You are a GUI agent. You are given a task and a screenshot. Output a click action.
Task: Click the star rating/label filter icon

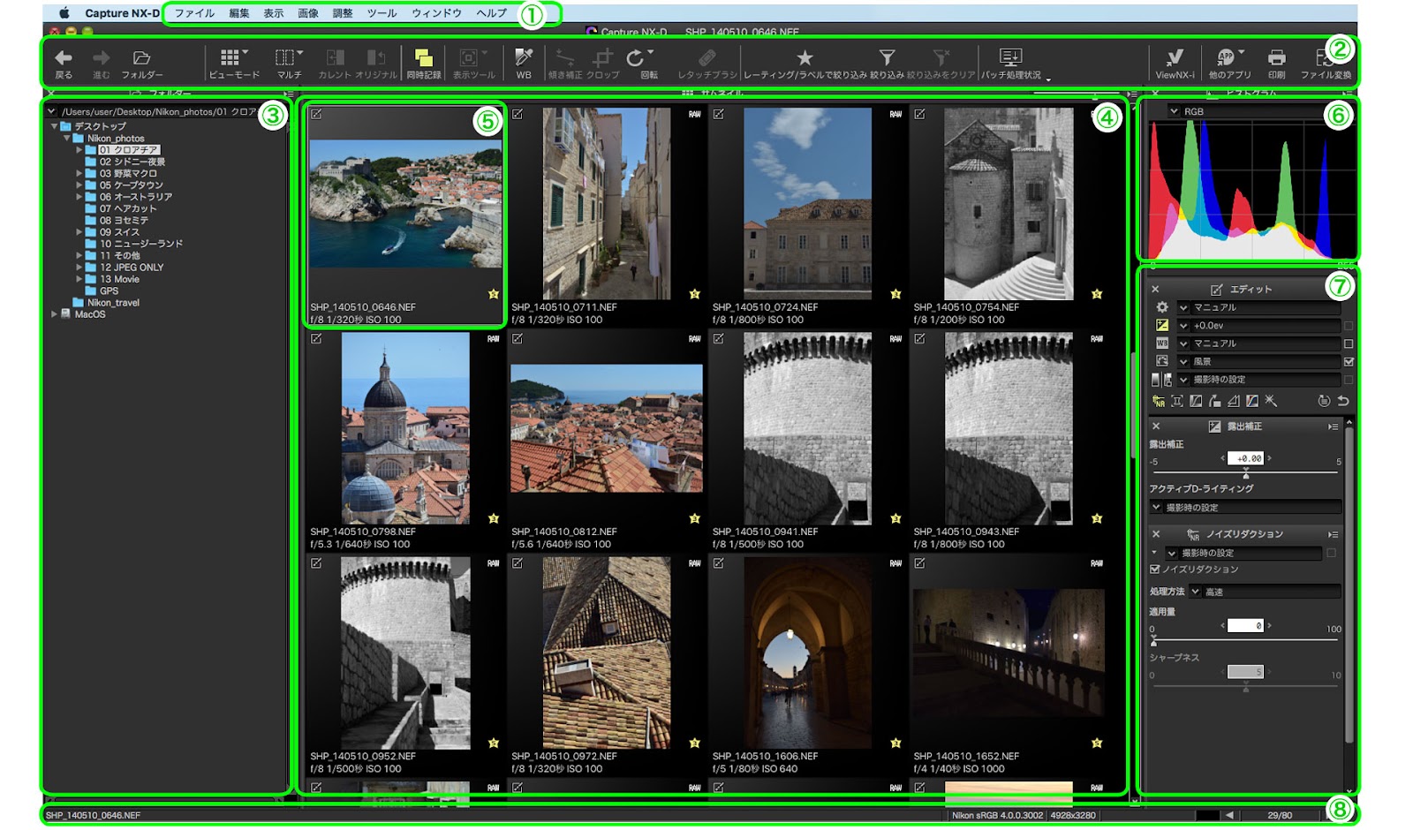805,57
